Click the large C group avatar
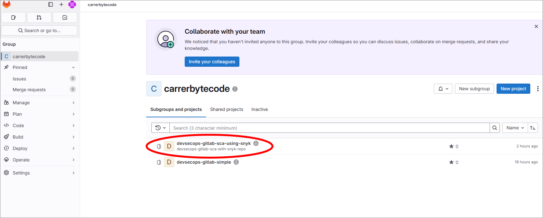 pyautogui.click(x=154, y=89)
